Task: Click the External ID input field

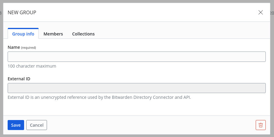Action: [136, 88]
